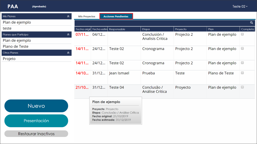Image resolution: width=257 pixels, height=144 pixels.
Task: Click the Plan column header
Action: pyautogui.click(x=223, y=29)
